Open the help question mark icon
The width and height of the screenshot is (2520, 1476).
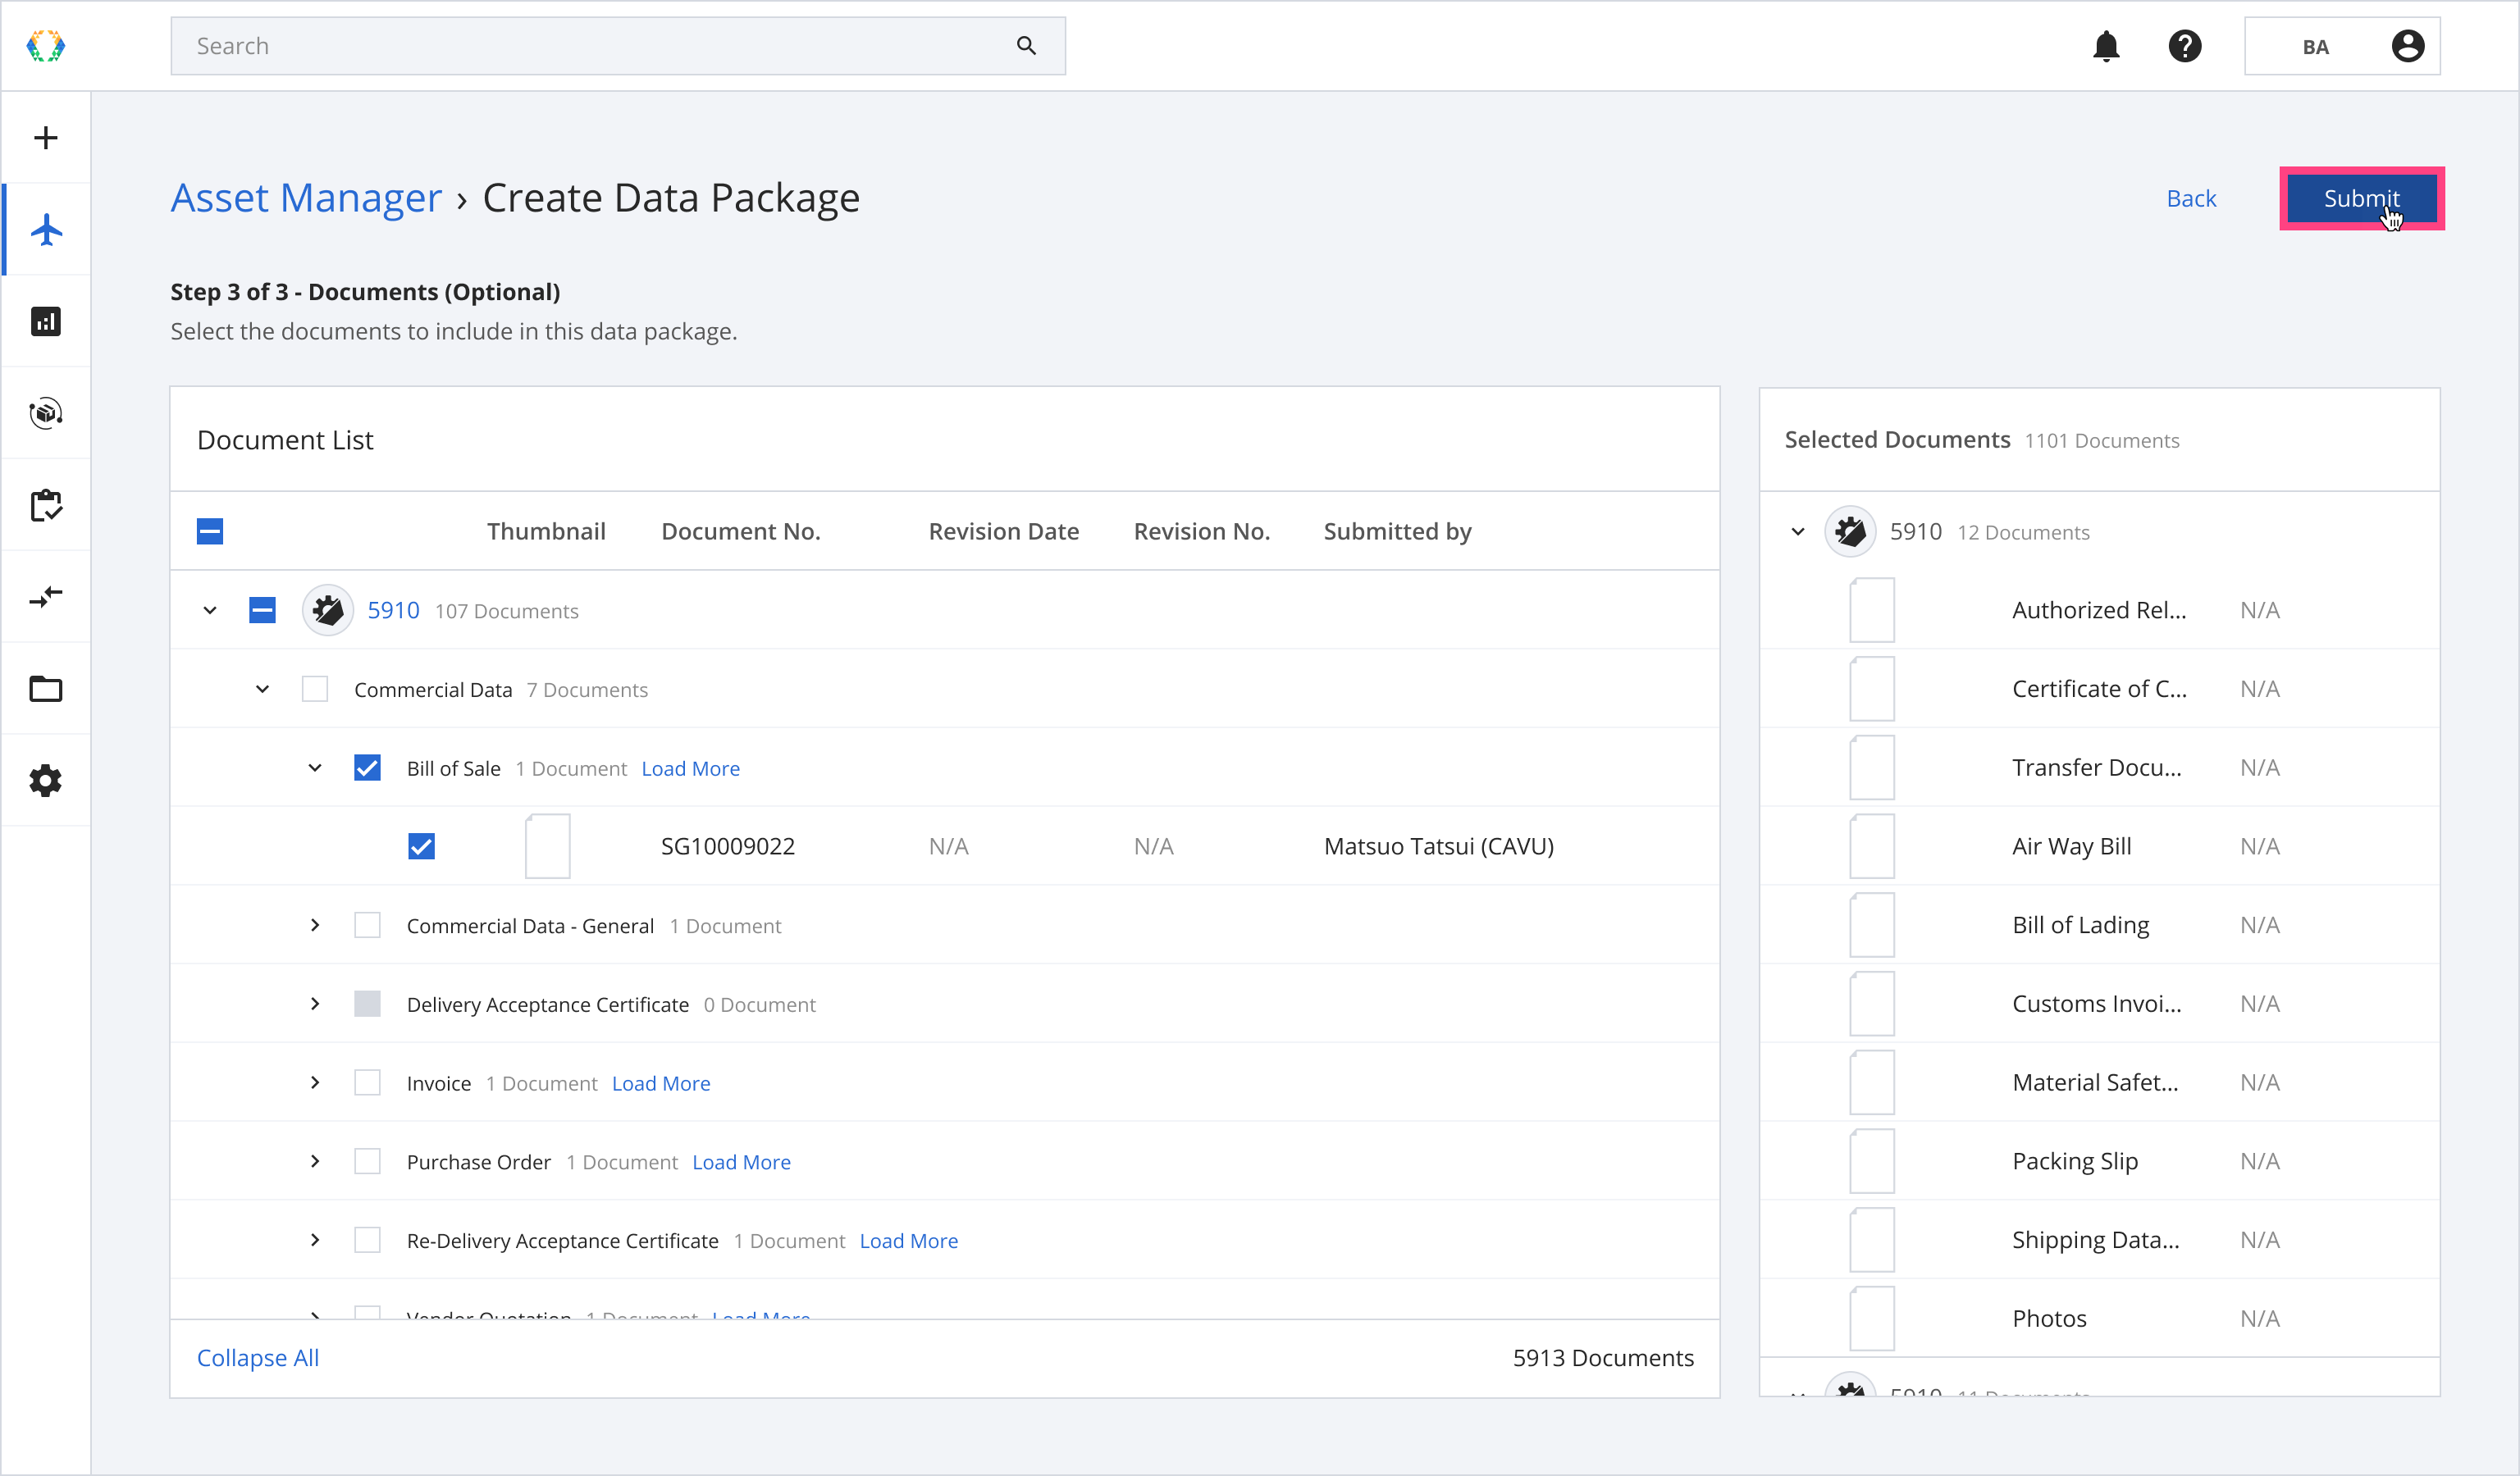[2185, 46]
